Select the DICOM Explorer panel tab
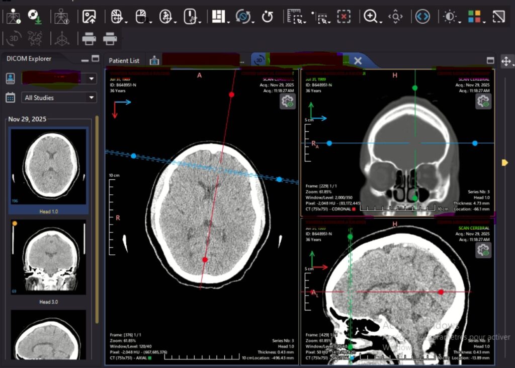 click(29, 58)
